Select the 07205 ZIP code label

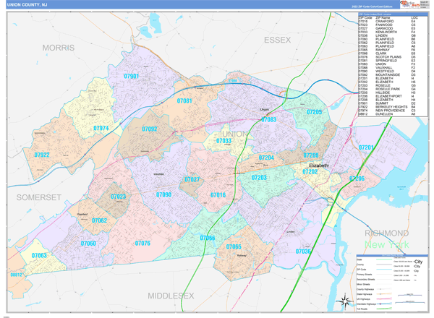pos(313,112)
